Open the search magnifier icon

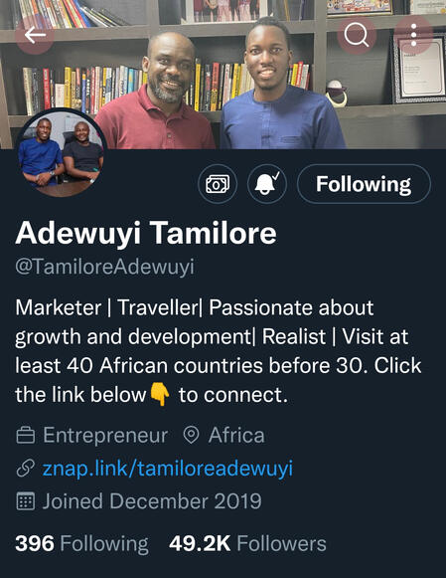click(x=357, y=36)
